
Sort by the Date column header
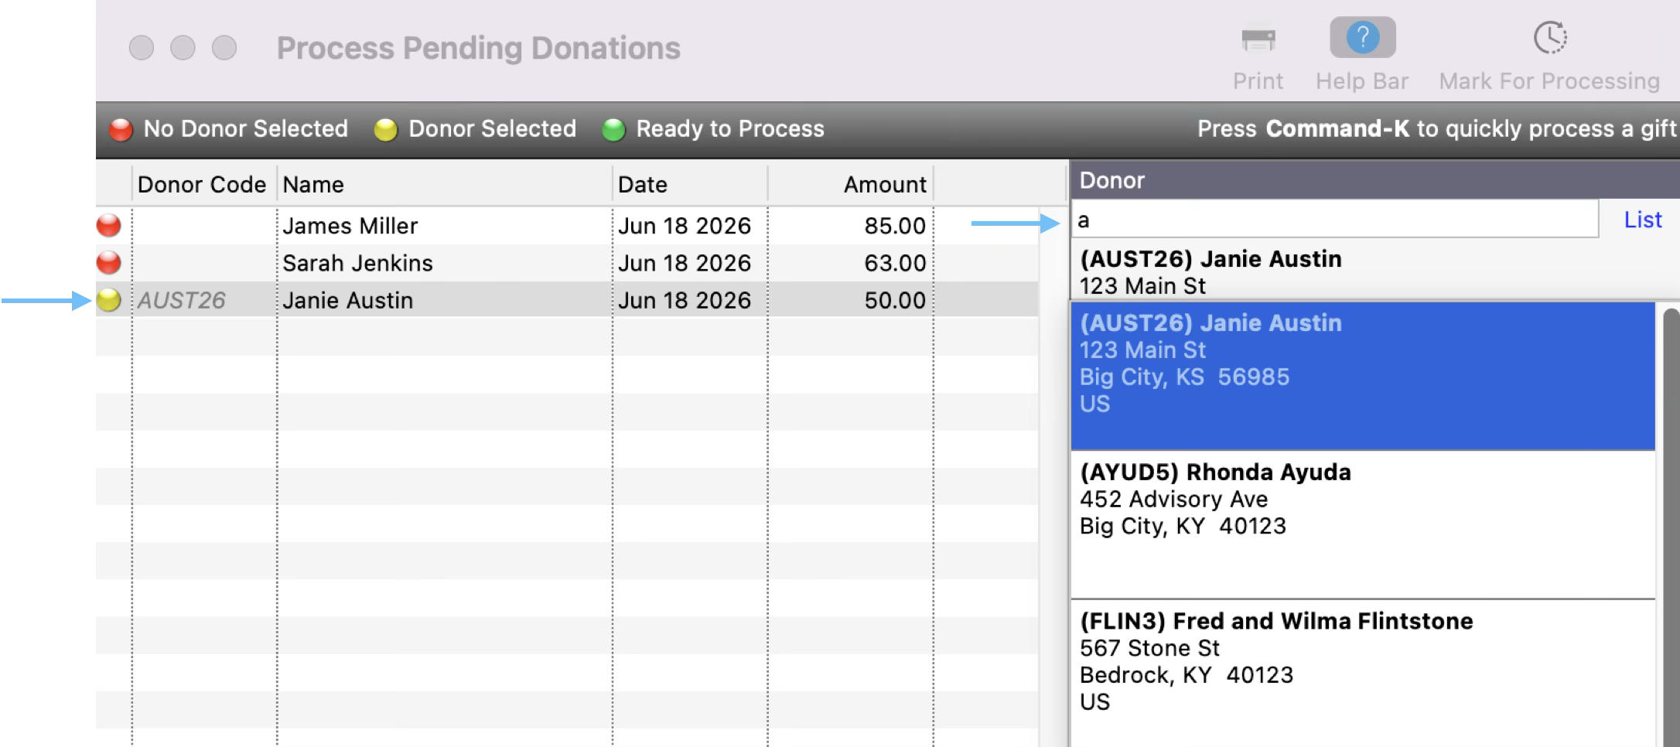click(x=690, y=184)
